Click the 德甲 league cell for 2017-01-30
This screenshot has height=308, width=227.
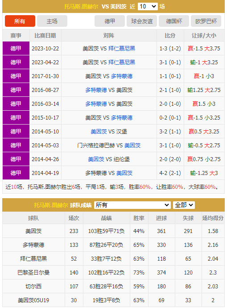coord(16,76)
